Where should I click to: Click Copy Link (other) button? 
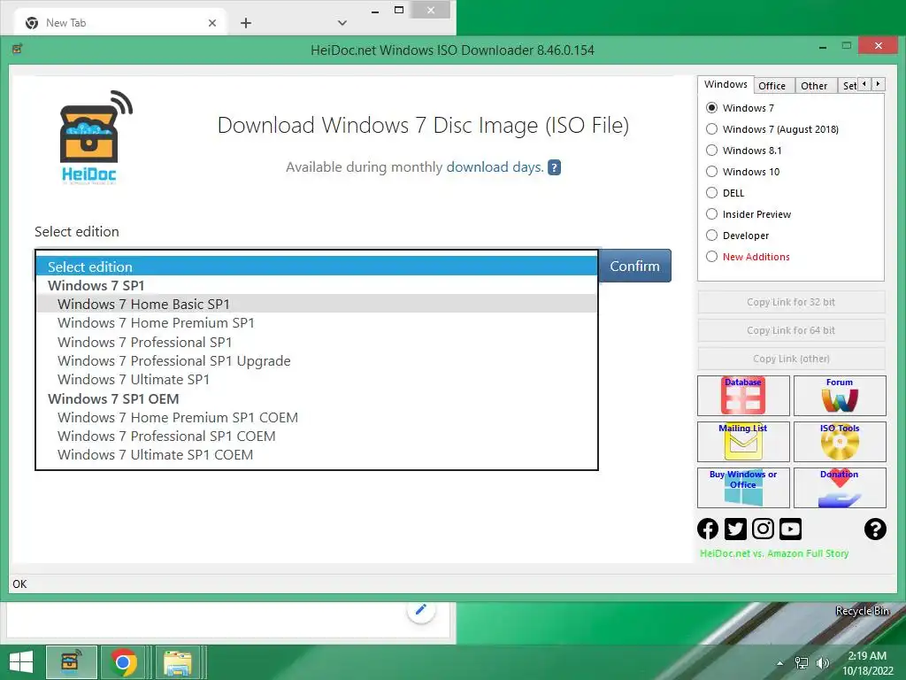(791, 359)
